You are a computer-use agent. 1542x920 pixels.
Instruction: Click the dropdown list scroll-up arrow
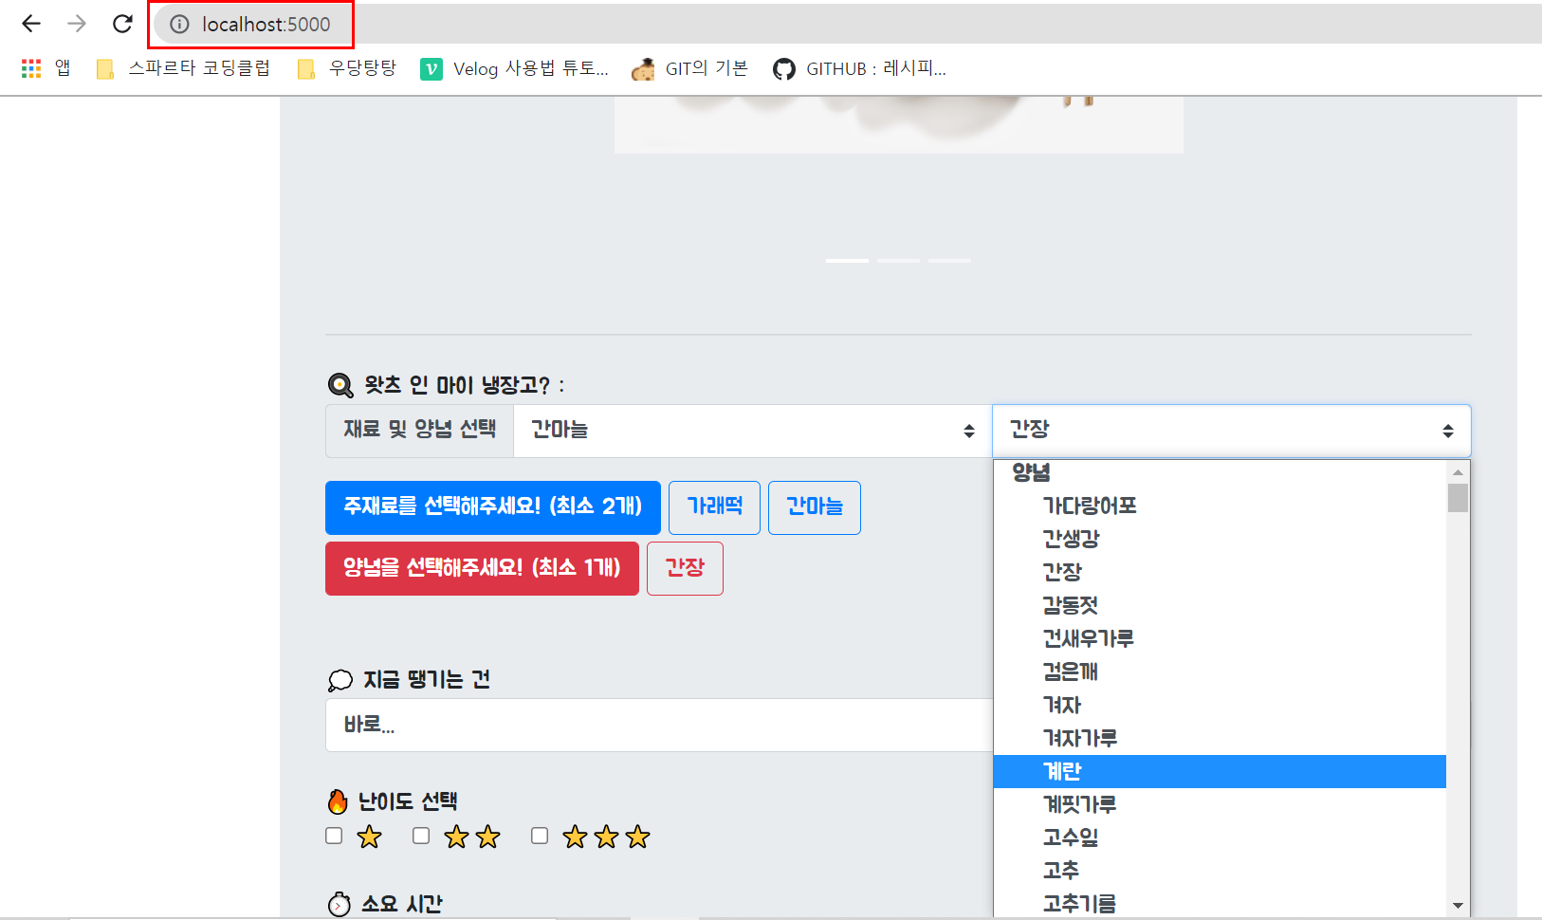click(x=1458, y=471)
